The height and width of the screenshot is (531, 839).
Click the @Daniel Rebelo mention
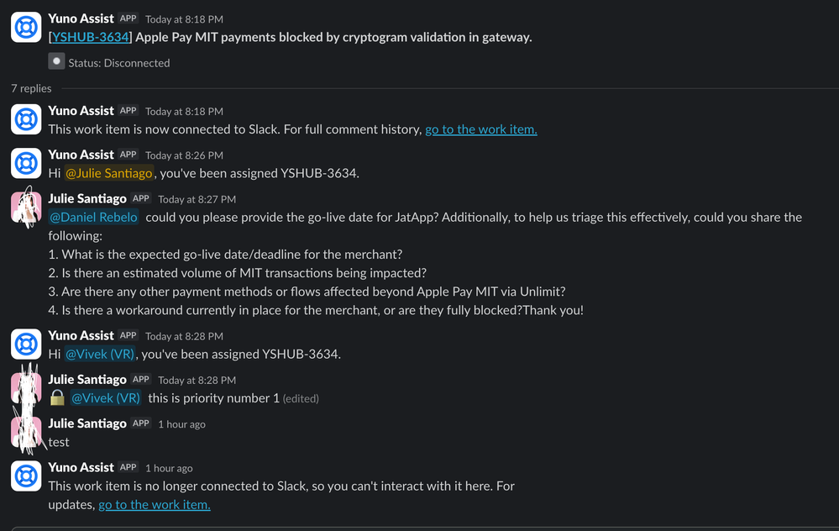click(x=92, y=217)
